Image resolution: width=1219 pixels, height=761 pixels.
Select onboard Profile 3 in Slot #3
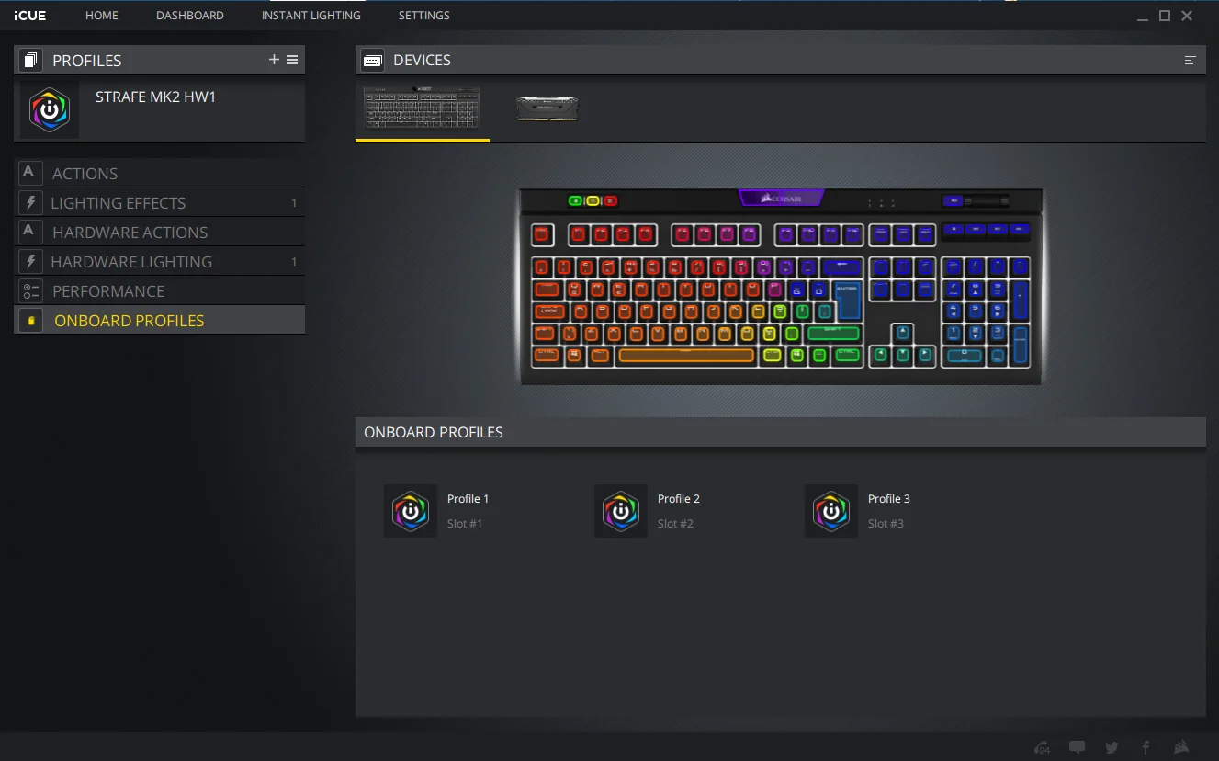[858, 511]
